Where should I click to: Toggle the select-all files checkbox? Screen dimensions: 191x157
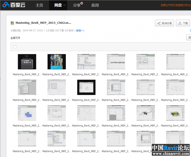pos(15,47)
